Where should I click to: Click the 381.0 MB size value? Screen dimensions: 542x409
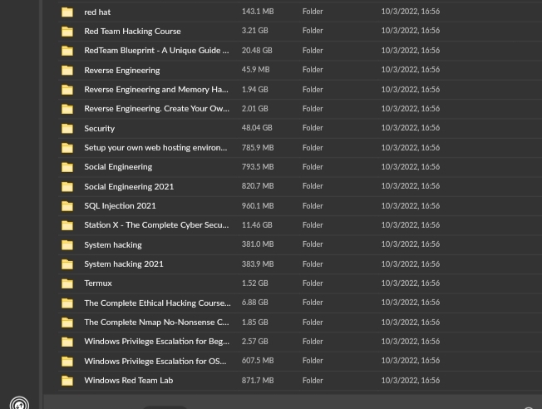pyautogui.click(x=258, y=244)
